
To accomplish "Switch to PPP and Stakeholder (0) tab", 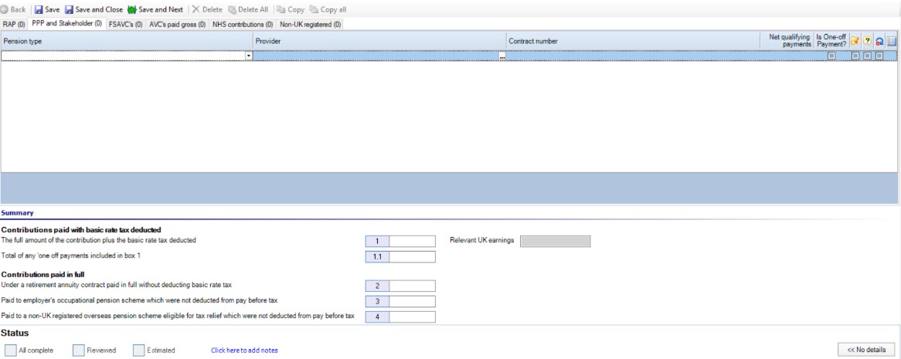I will 67,24.
